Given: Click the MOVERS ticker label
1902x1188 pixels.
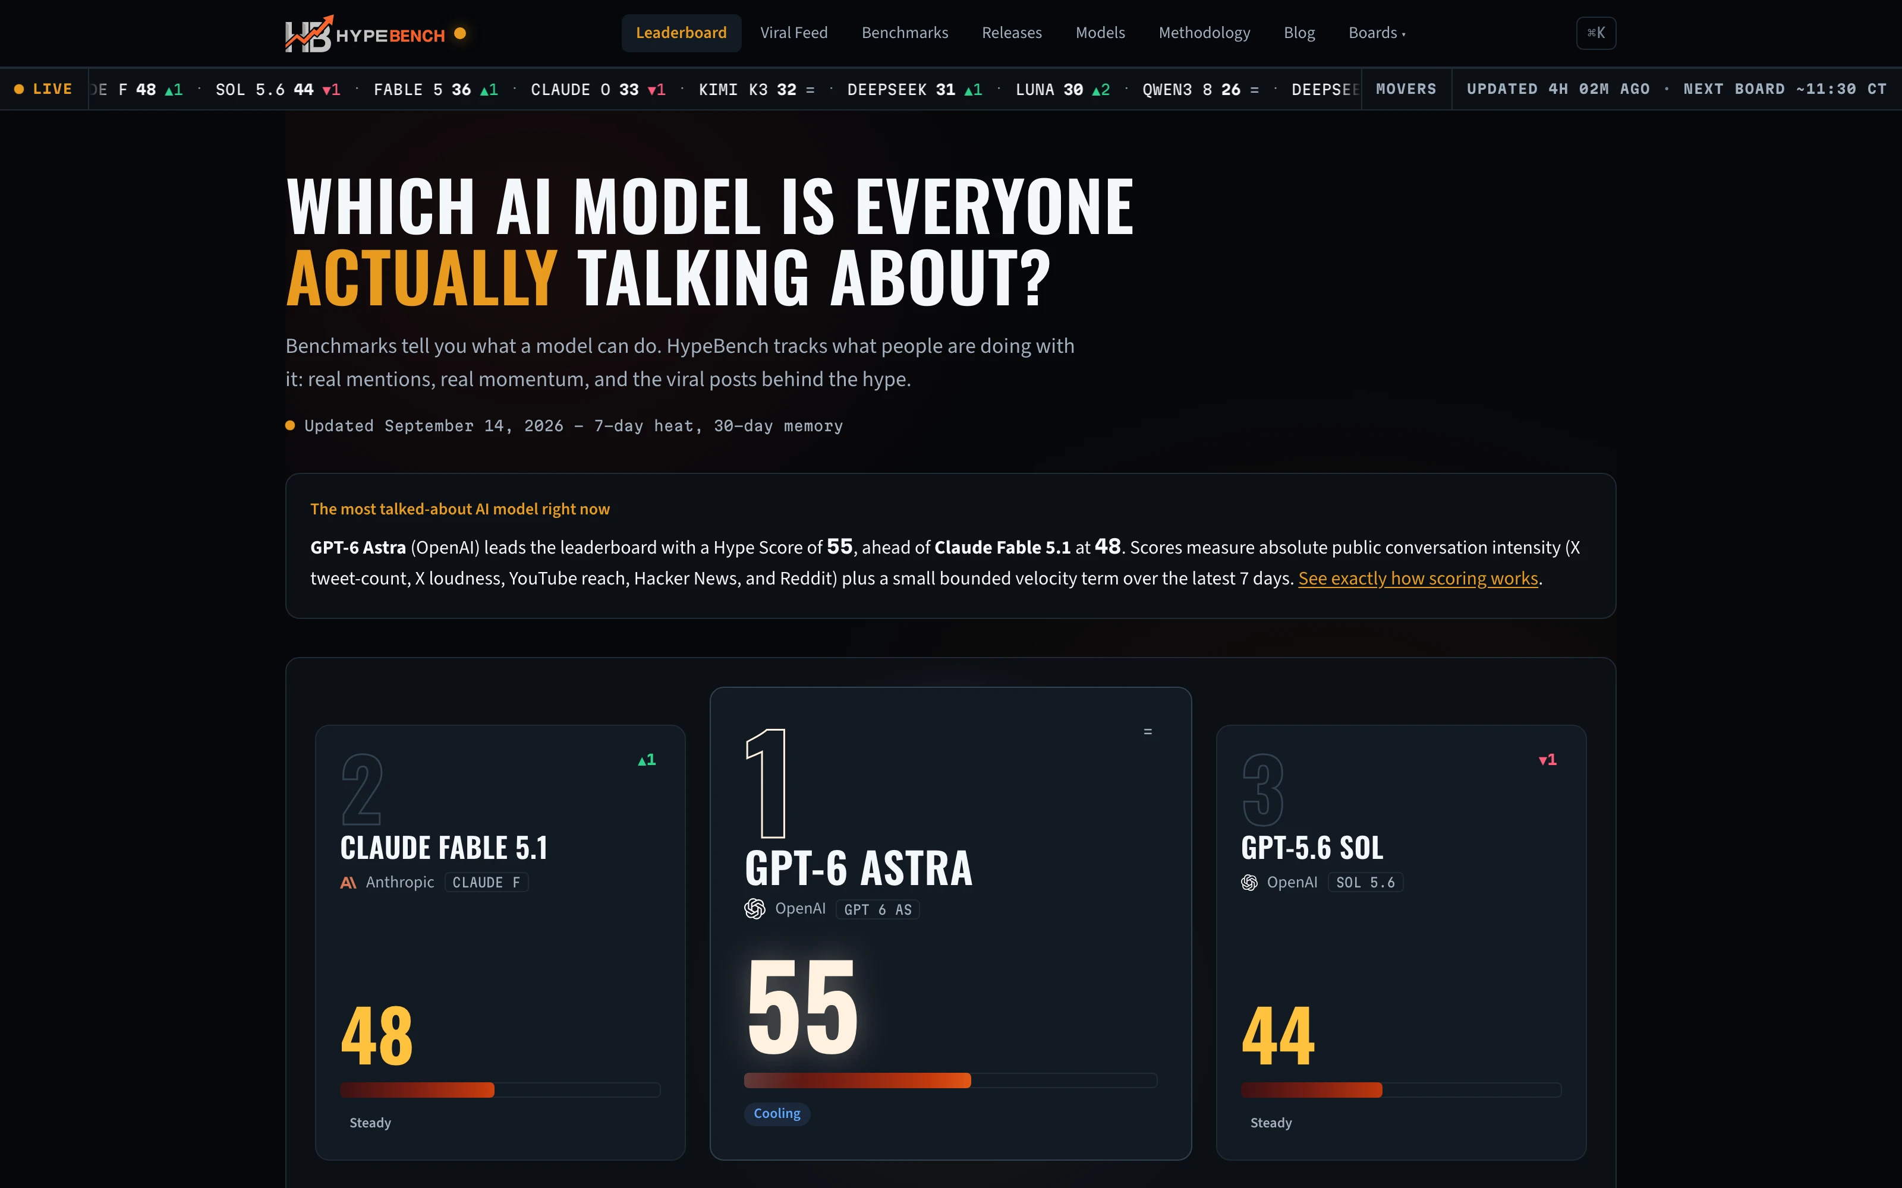Looking at the screenshot, I should pyautogui.click(x=1406, y=89).
